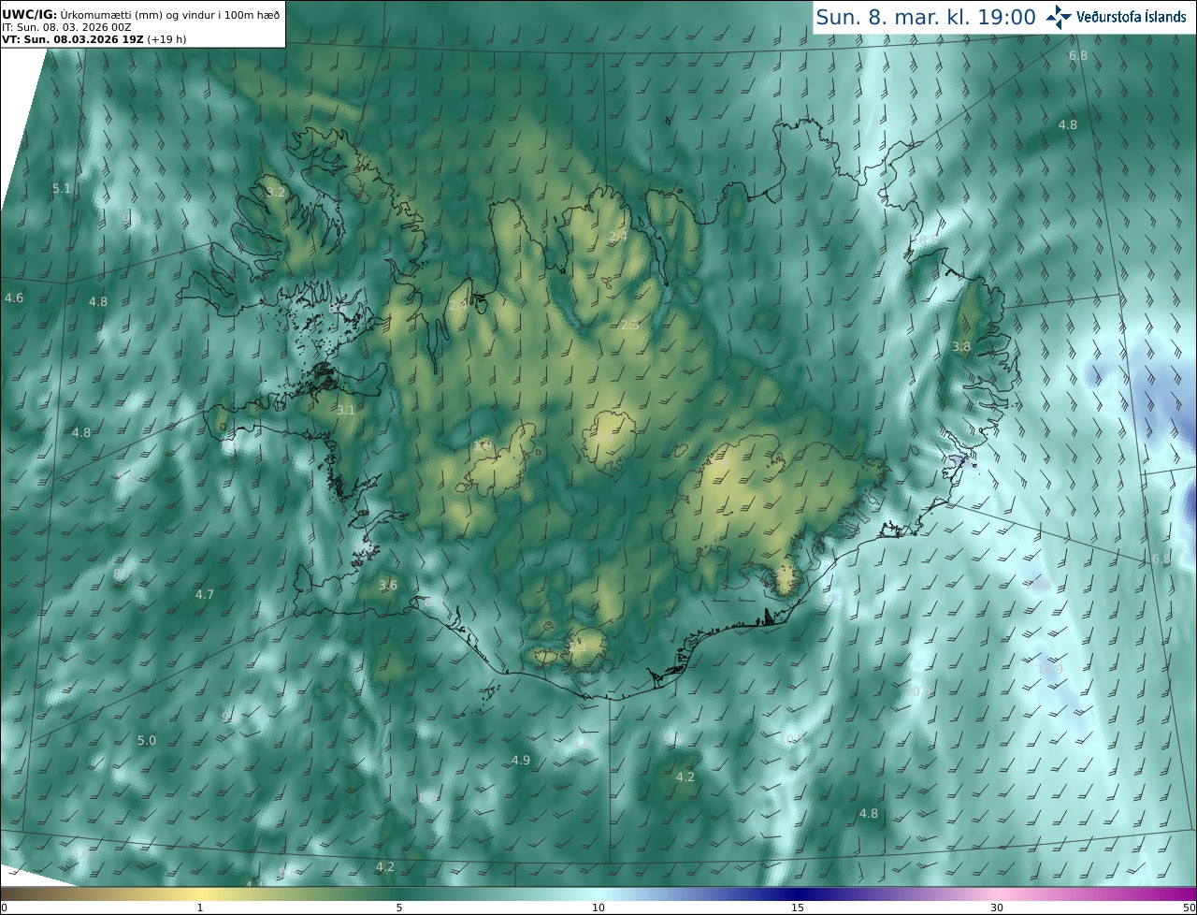Image resolution: width=1197 pixels, height=915 pixels.
Task: Click the colorbar tick label '30'
Action: [997, 908]
